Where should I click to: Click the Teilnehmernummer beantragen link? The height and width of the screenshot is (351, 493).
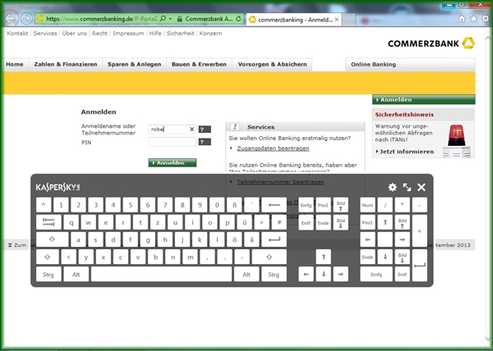tap(280, 182)
